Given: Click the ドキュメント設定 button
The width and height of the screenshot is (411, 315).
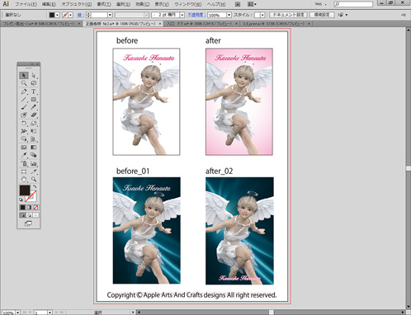Looking at the screenshot, I should tap(288, 15).
